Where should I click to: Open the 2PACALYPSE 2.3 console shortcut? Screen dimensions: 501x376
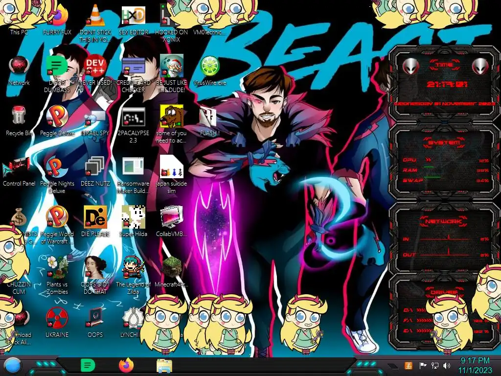click(x=133, y=117)
